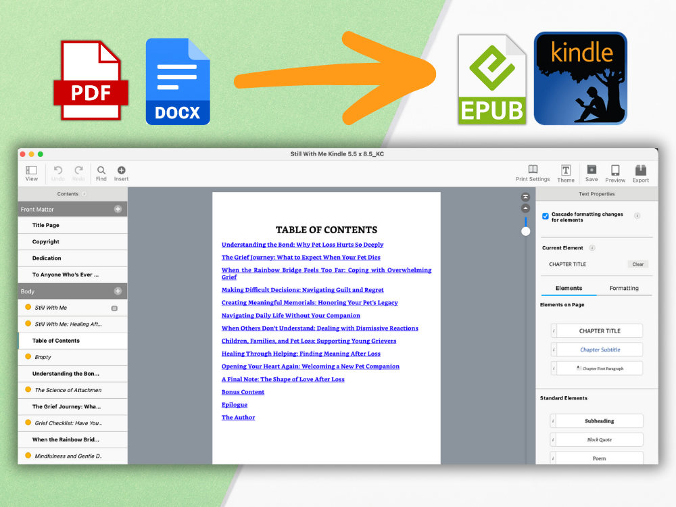Image resolution: width=676 pixels, height=507 pixels.
Task: Click info icon next to Current Element
Action: (592, 248)
